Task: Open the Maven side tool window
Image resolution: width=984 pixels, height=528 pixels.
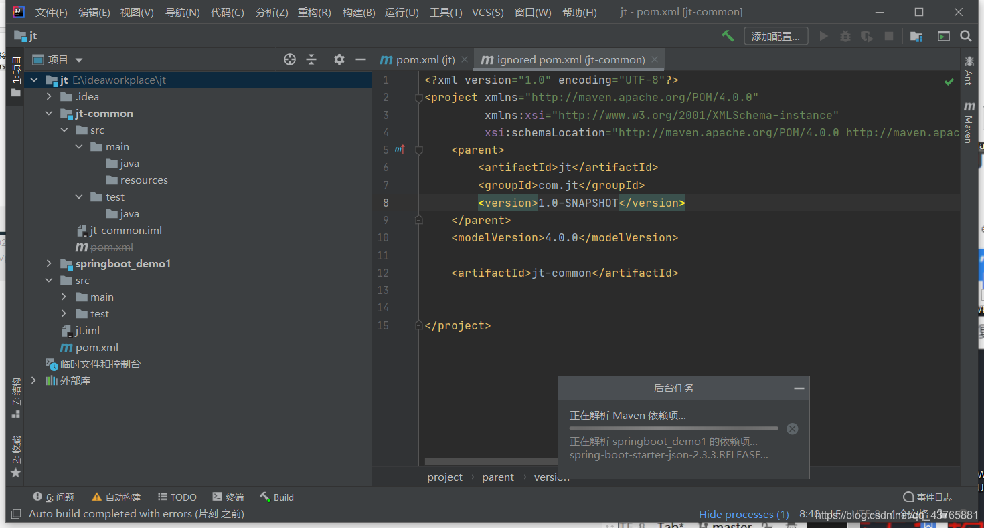Action: pyautogui.click(x=969, y=122)
